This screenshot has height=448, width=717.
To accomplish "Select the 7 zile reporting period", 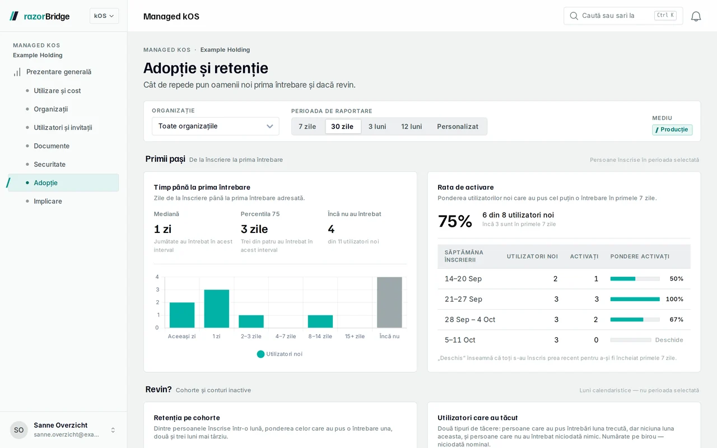I will click(x=307, y=127).
